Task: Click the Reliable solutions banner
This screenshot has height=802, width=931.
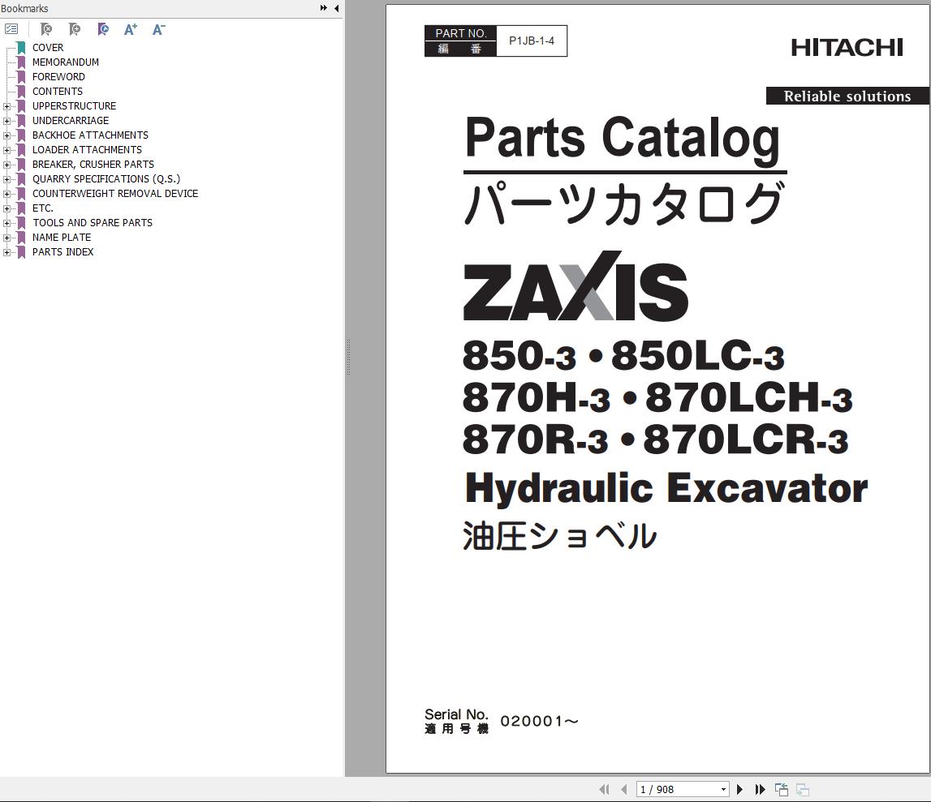Action: point(847,96)
